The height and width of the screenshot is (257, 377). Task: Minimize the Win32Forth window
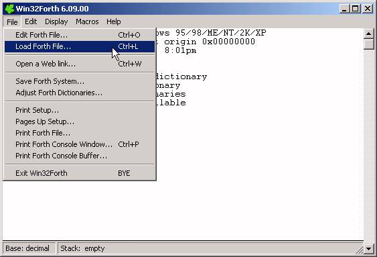click(344, 9)
